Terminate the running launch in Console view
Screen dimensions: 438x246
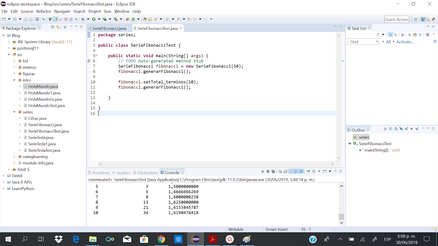point(262,171)
